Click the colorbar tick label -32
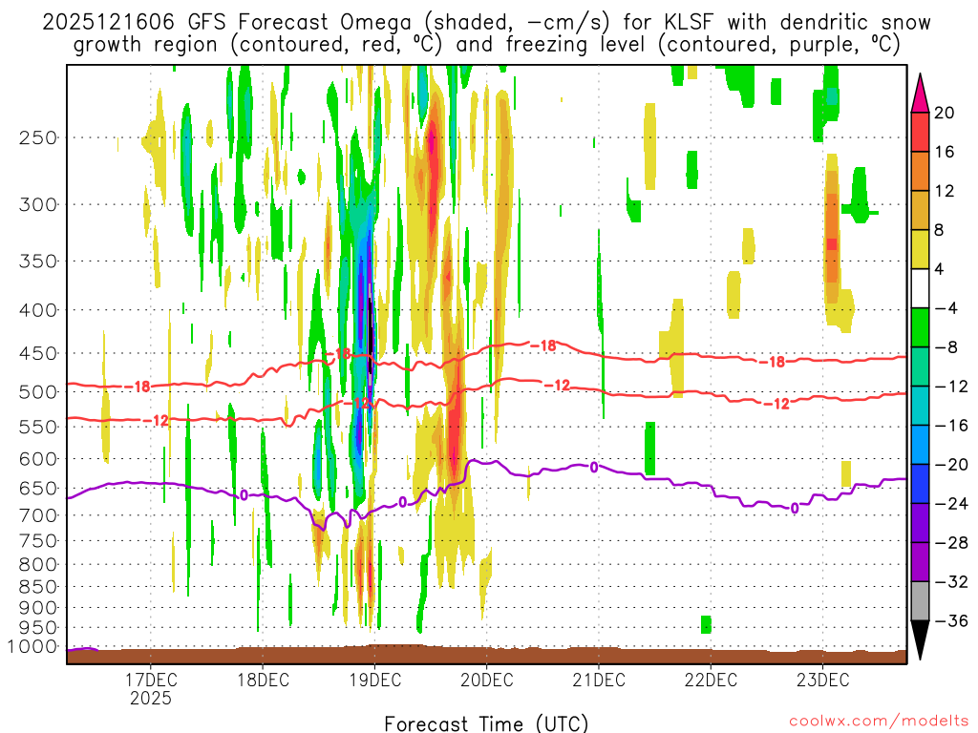978x733 pixels. coord(950,581)
